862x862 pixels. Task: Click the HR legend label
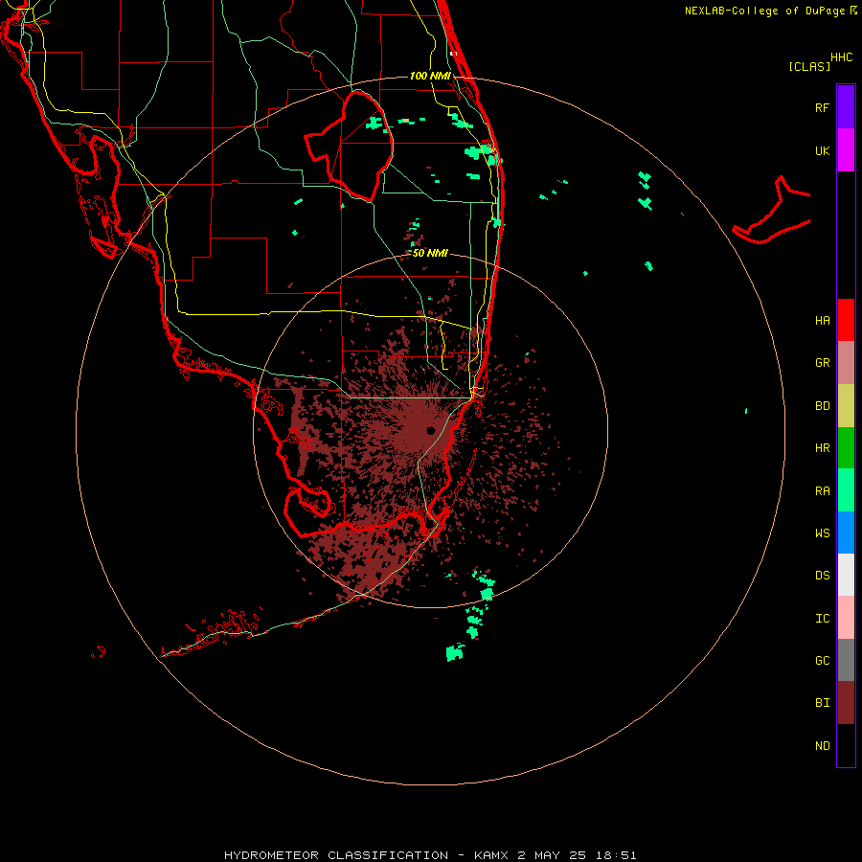(822, 448)
